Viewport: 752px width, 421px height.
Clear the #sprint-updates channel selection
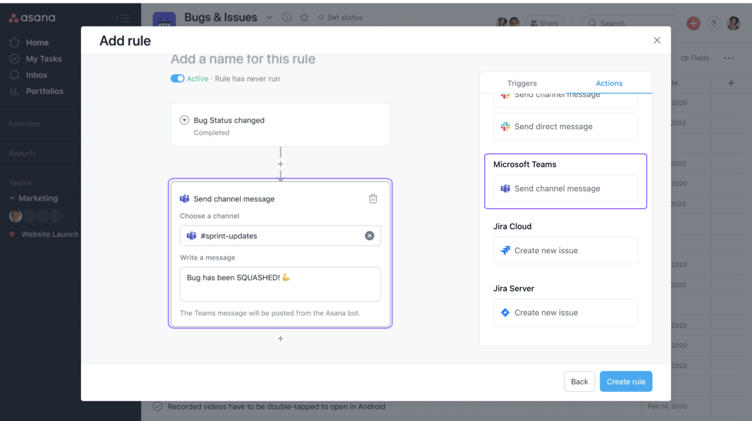point(370,235)
